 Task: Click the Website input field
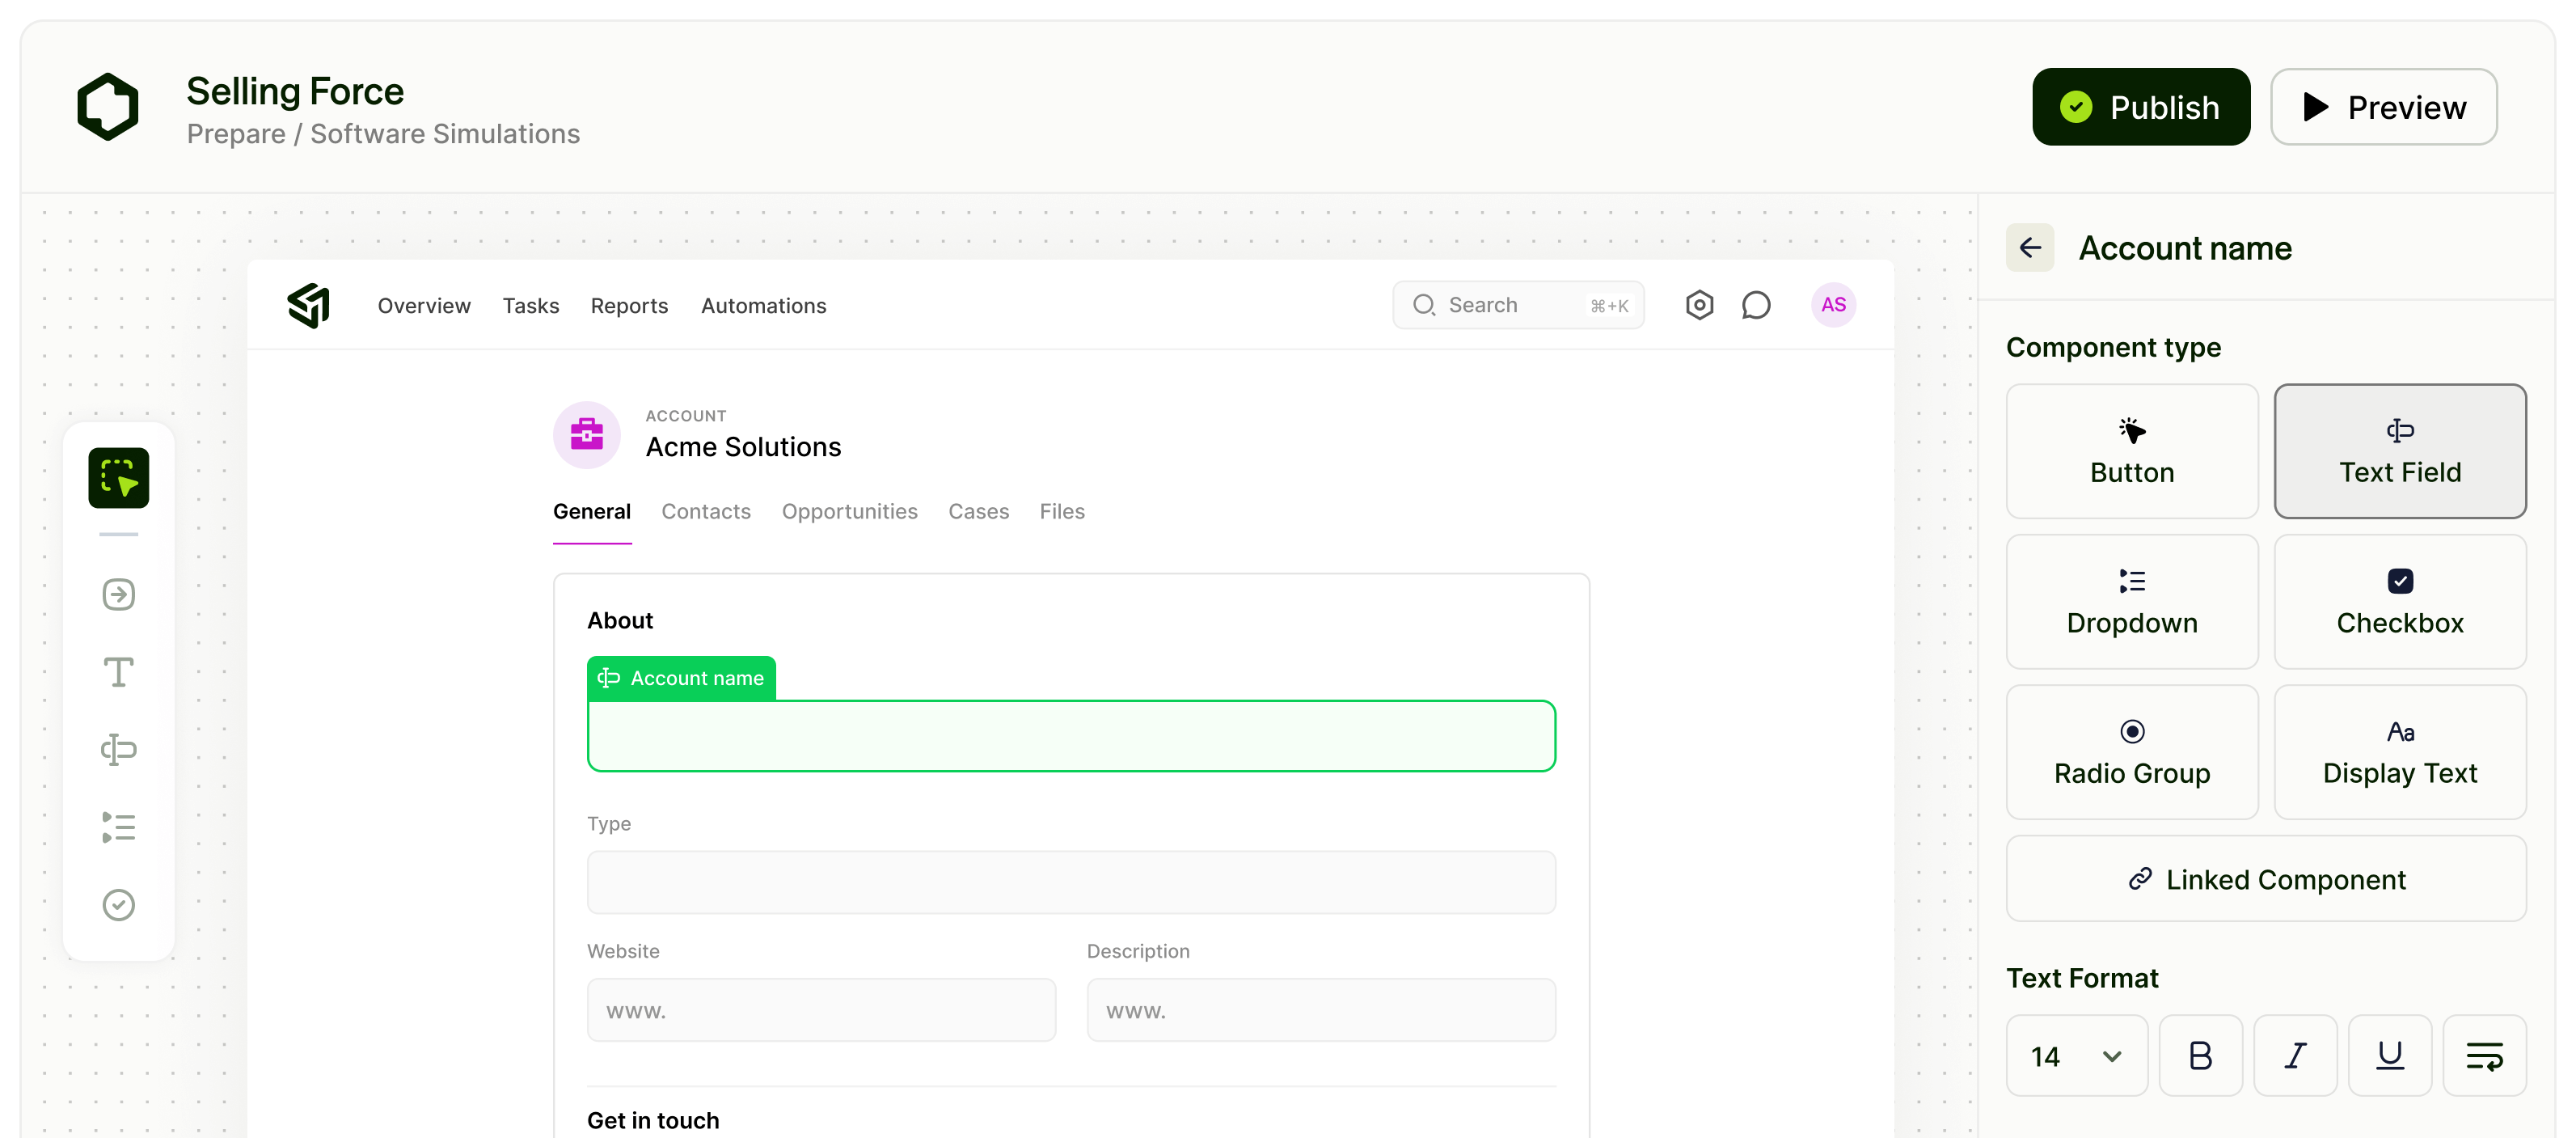[820, 1010]
